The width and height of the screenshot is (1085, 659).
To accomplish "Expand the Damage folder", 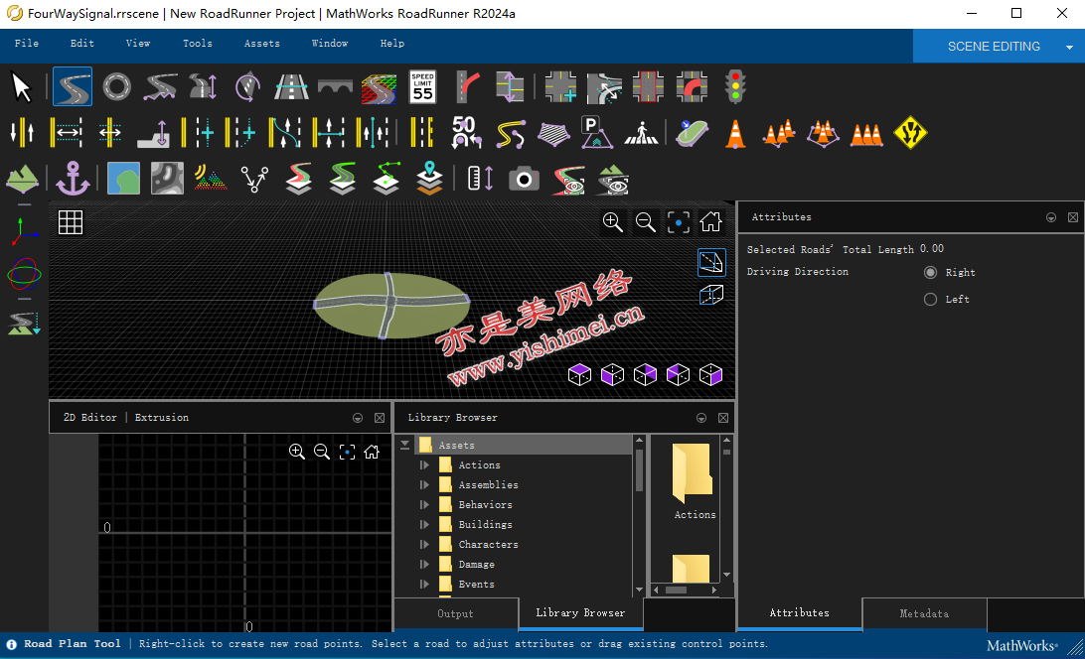I will pos(425,565).
